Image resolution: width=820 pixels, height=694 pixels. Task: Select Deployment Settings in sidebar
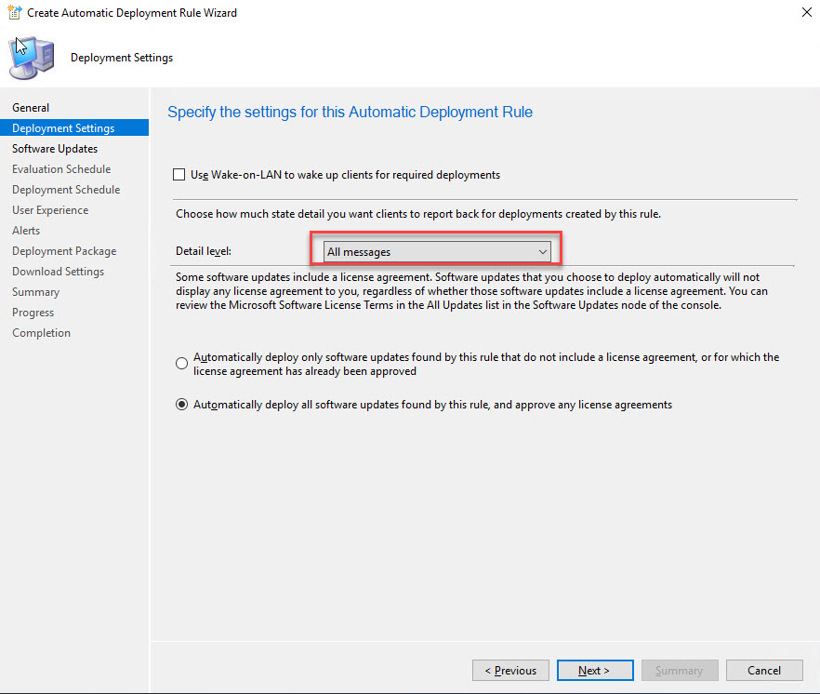click(x=63, y=128)
